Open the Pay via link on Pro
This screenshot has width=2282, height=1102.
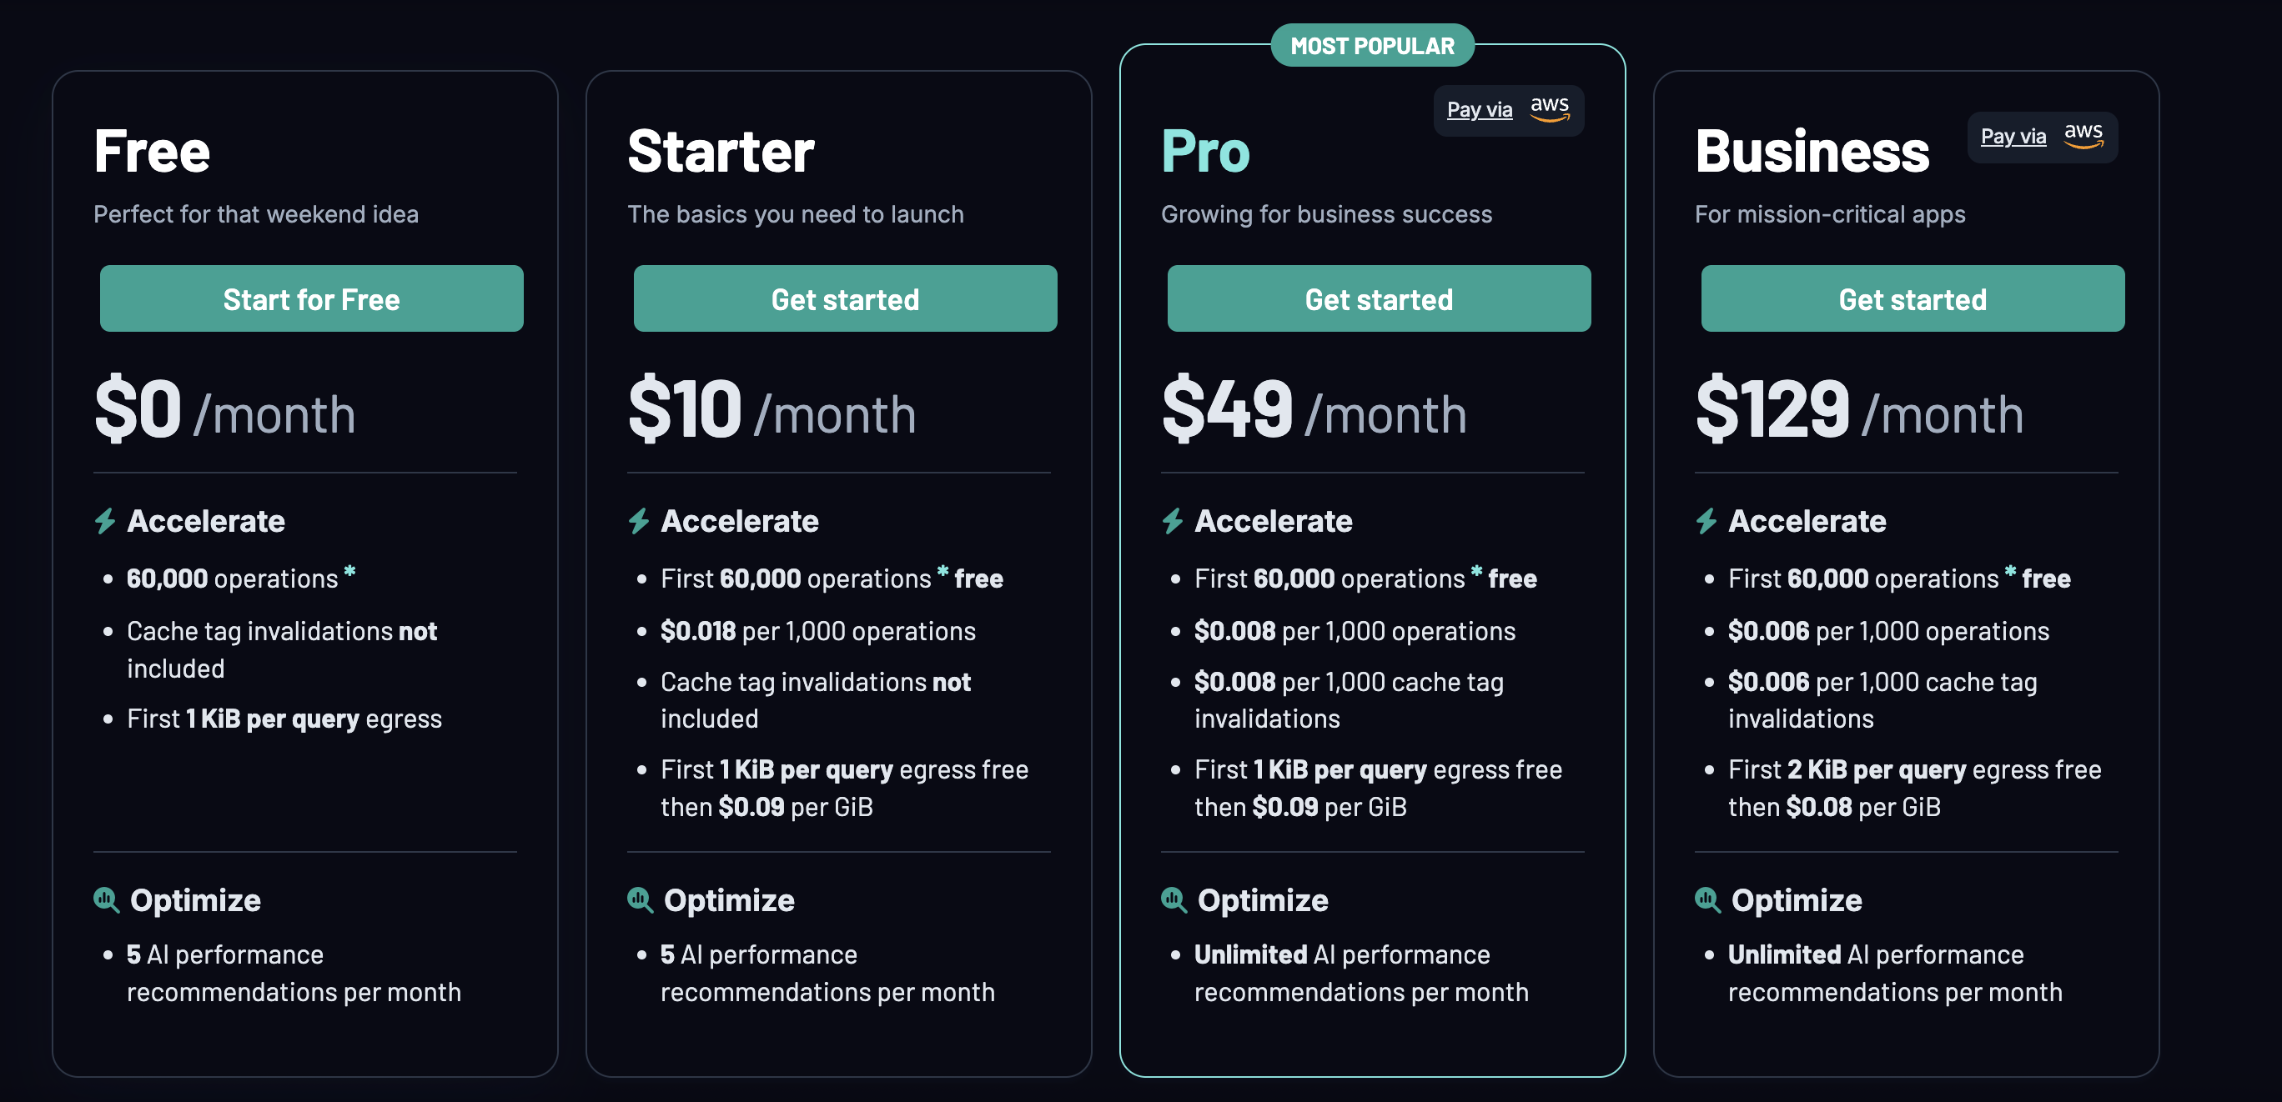pyautogui.click(x=1480, y=110)
